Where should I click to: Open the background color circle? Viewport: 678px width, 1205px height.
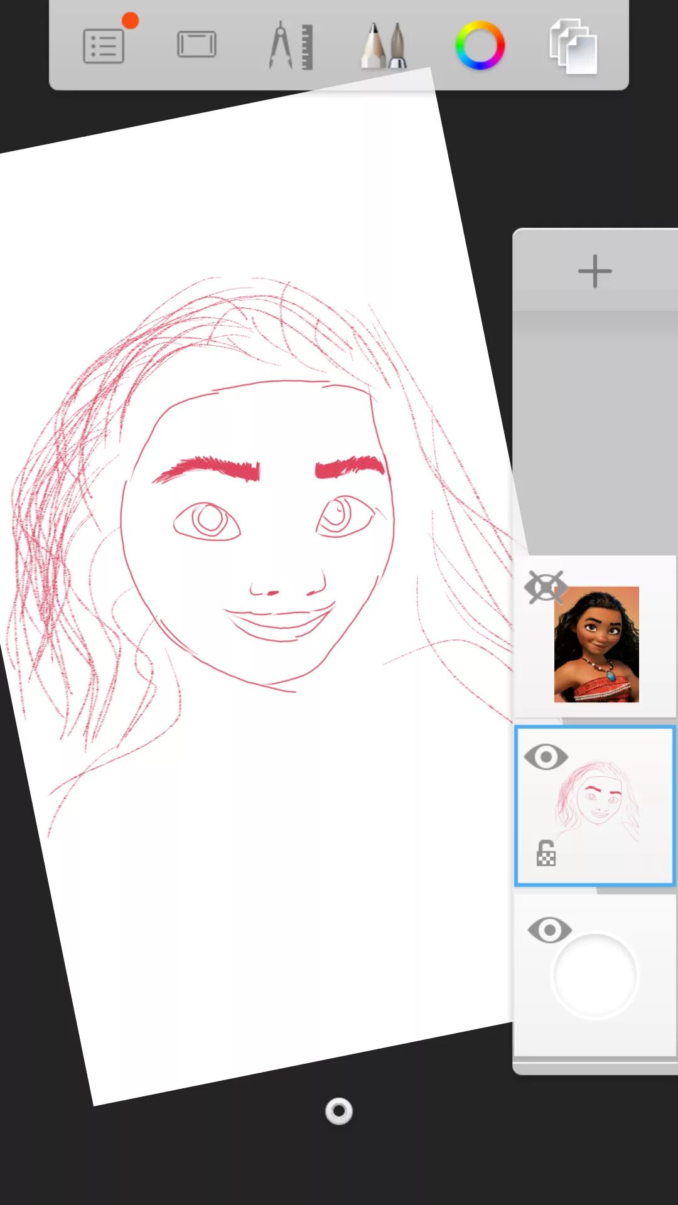595,975
